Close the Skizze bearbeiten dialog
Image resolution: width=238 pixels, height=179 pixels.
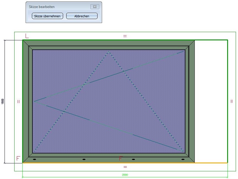[x=95, y=7]
